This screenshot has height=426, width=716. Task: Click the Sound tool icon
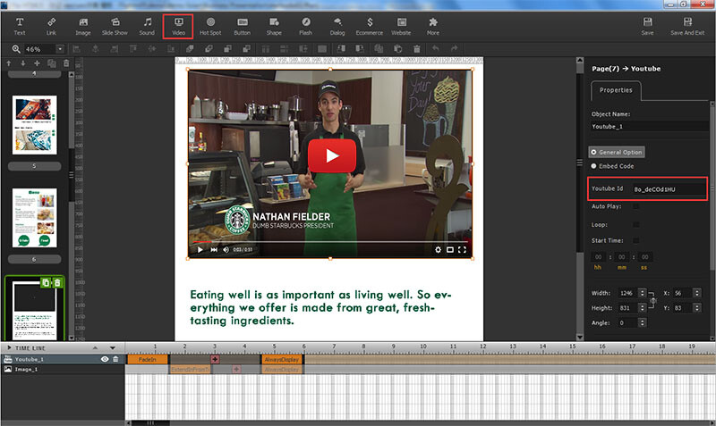[x=147, y=27]
